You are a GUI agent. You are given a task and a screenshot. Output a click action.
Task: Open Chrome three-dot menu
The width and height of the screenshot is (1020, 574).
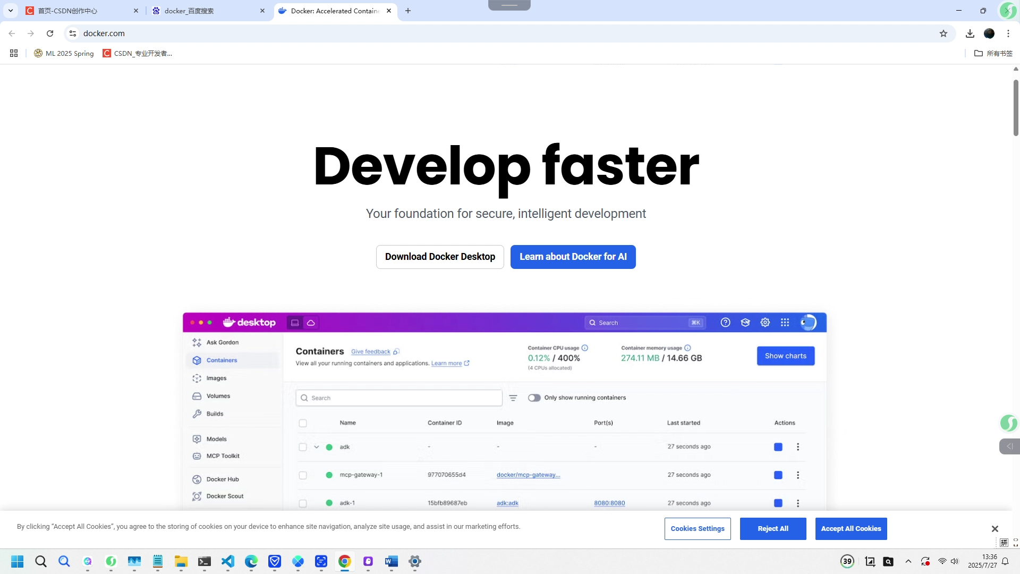coord(1008,33)
